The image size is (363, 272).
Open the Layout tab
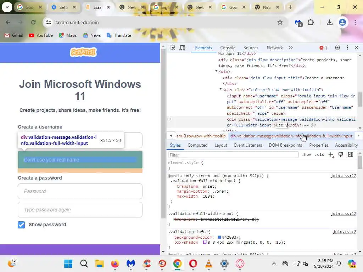(x=220, y=145)
